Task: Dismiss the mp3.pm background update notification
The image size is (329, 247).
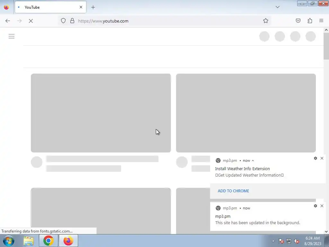Action: (x=322, y=206)
